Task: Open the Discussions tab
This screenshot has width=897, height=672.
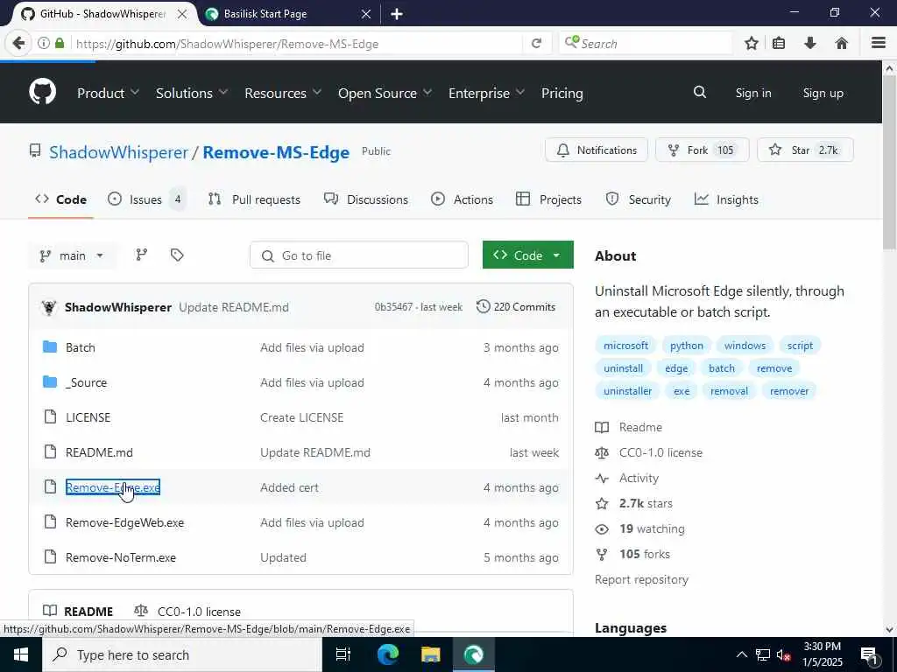Action: pyautogui.click(x=365, y=199)
